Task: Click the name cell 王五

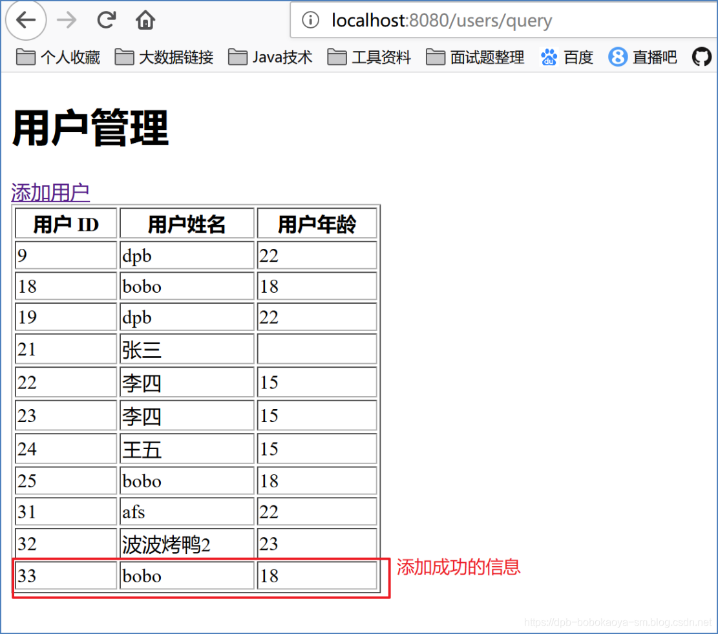Action: pyautogui.click(x=187, y=449)
